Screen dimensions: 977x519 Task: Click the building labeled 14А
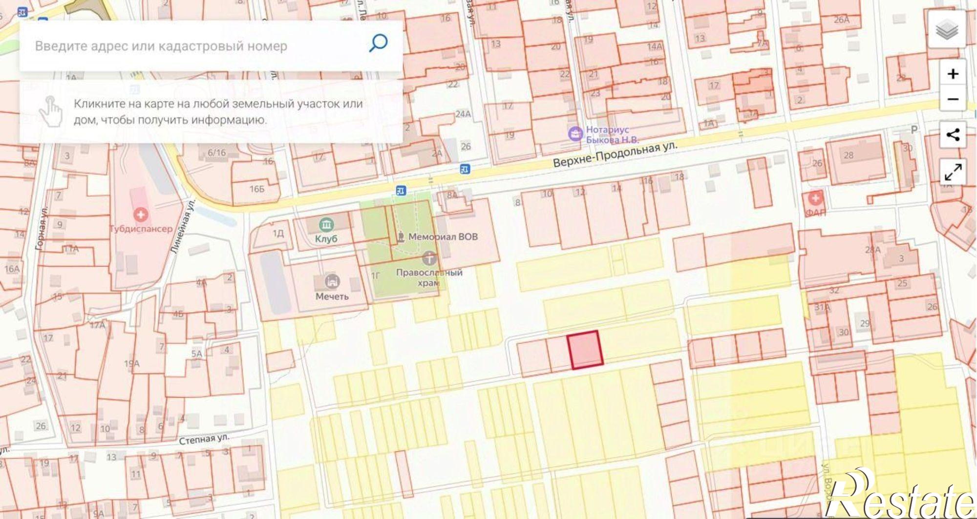654,46
